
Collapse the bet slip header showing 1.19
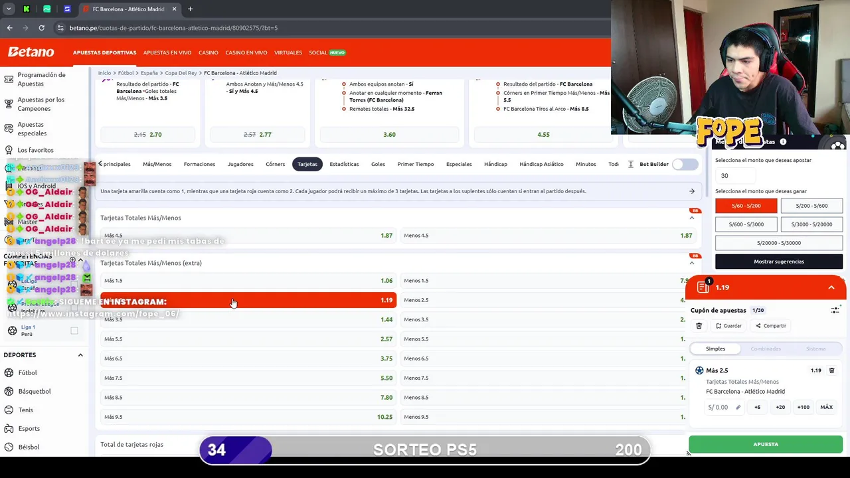(831, 287)
